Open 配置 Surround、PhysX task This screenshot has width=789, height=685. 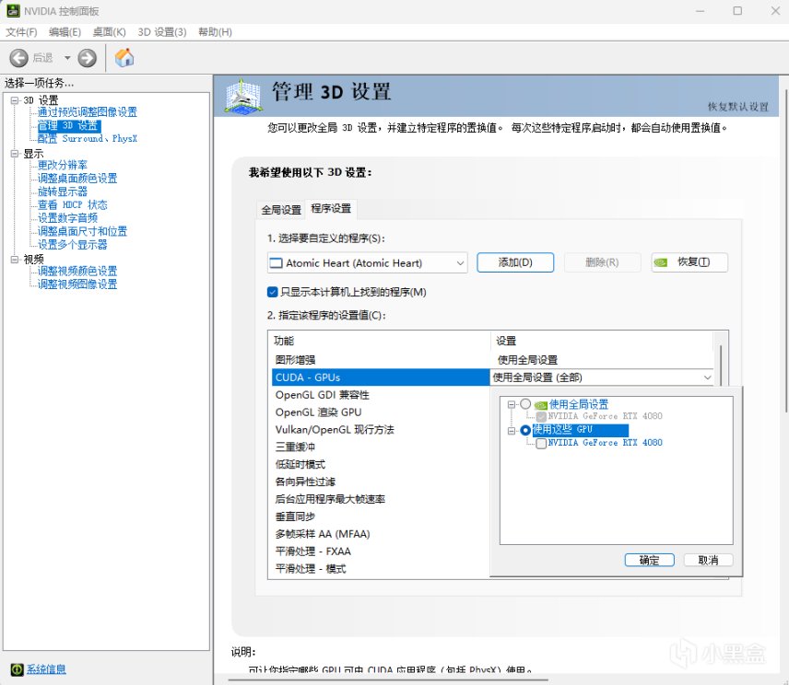88,138
